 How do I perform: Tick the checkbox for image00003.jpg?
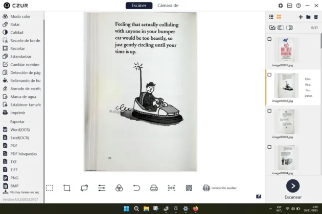[270, 111]
